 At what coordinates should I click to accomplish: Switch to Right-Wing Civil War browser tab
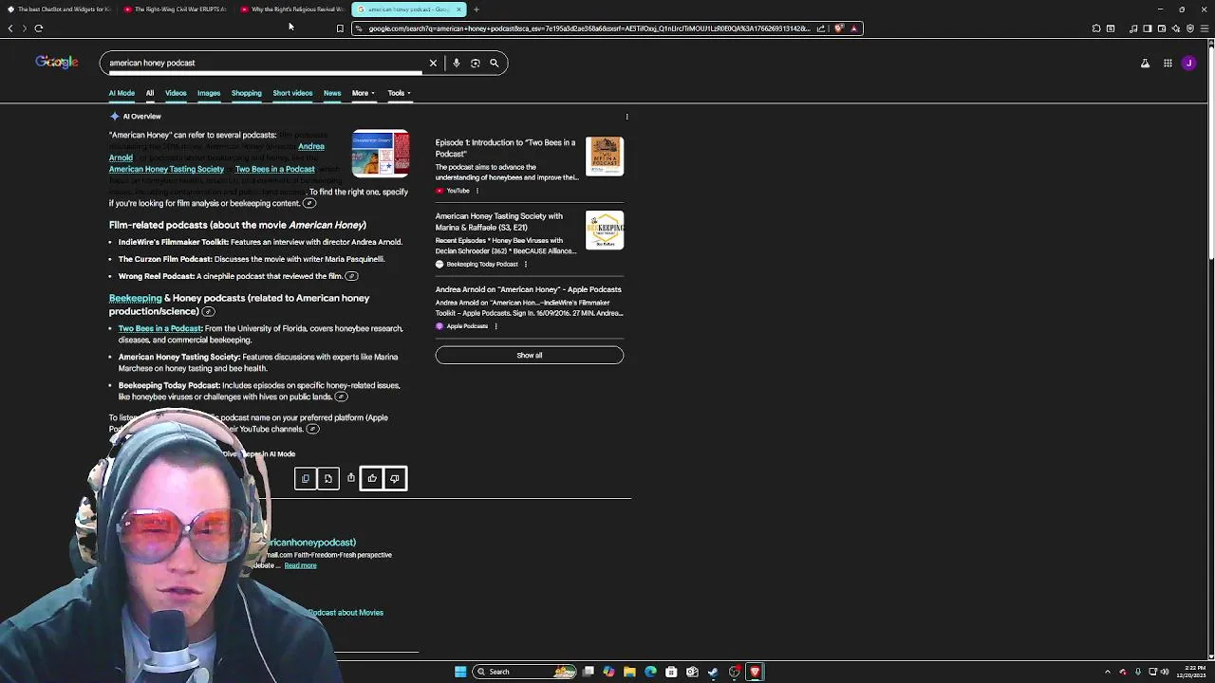click(176, 9)
